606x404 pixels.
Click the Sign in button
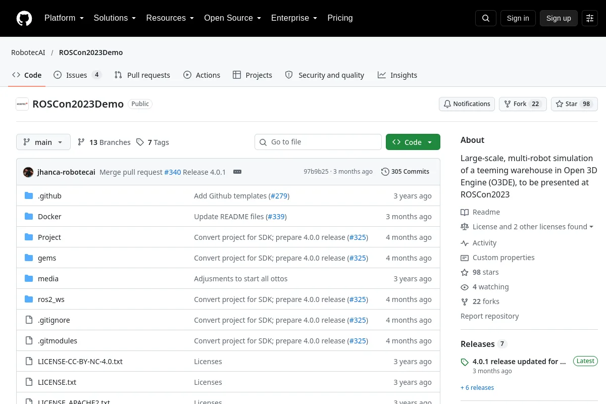[518, 18]
